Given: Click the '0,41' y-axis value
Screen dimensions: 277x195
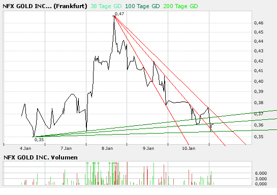Looking at the screenshot, I should pyautogui.click(x=259, y=71).
